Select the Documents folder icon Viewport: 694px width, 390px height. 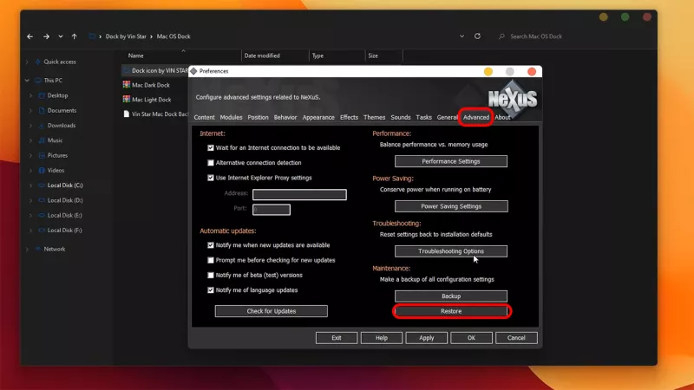[42, 111]
